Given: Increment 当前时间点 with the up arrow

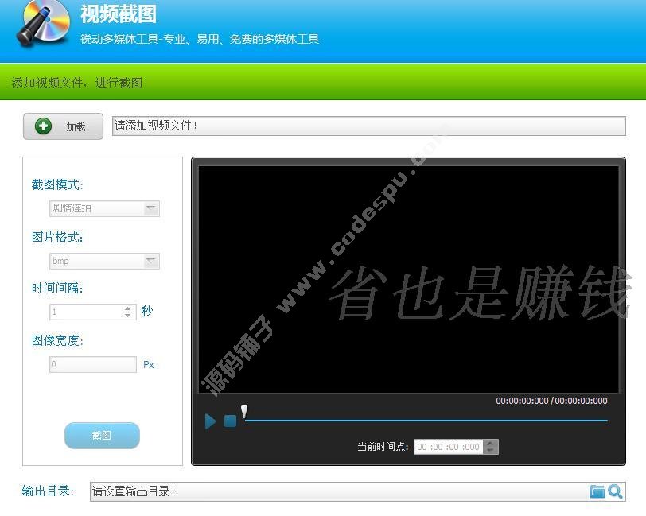Looking at the screenshot, I should (490, 443).
